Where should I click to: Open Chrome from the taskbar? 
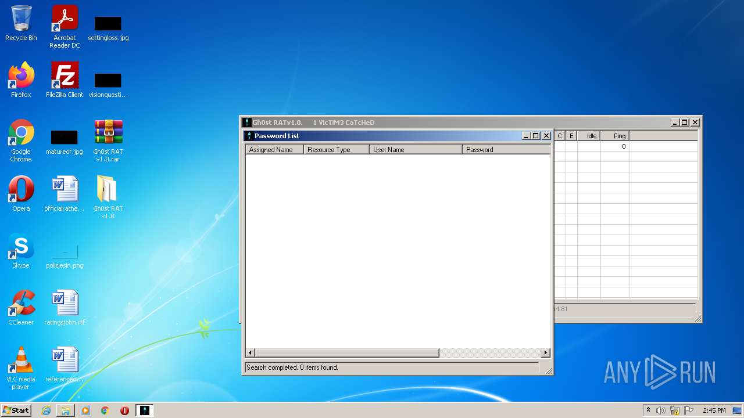click(105, 410)
